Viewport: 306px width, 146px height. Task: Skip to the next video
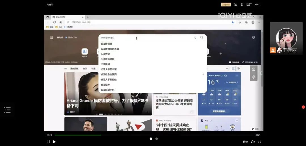(x=55, y=142)
